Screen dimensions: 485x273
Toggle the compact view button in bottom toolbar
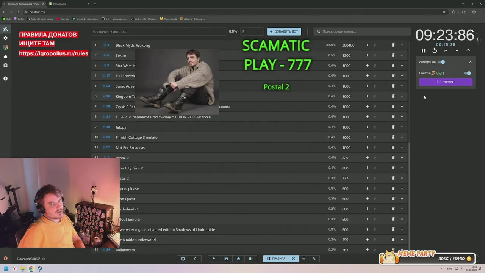point(304,259)
